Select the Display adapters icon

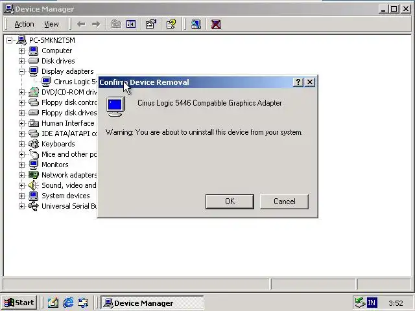(x=34, y=71)
